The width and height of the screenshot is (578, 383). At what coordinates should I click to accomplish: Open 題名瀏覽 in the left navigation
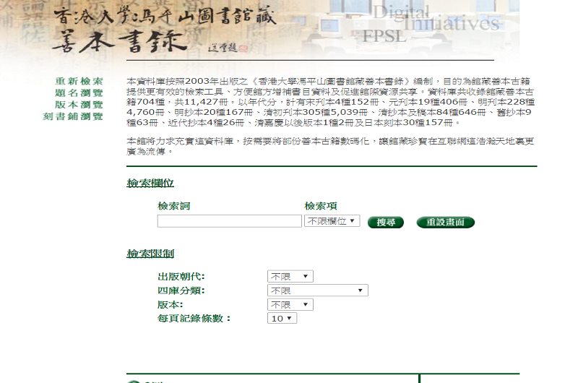pos(79,93)
